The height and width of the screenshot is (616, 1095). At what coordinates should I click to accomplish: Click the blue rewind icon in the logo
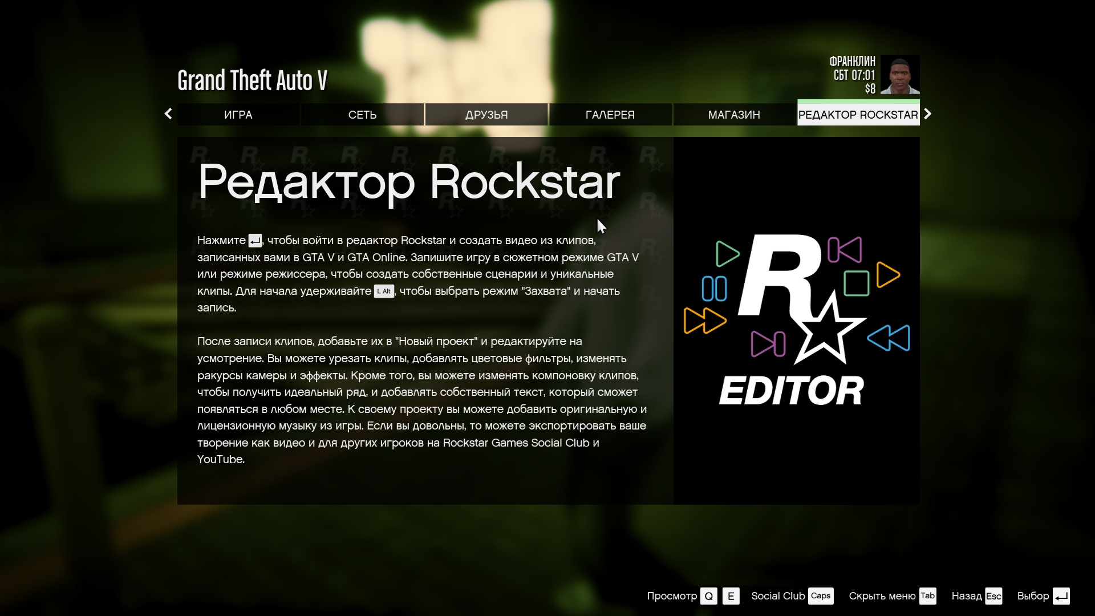pyautogui.click(x=889, y=338)
